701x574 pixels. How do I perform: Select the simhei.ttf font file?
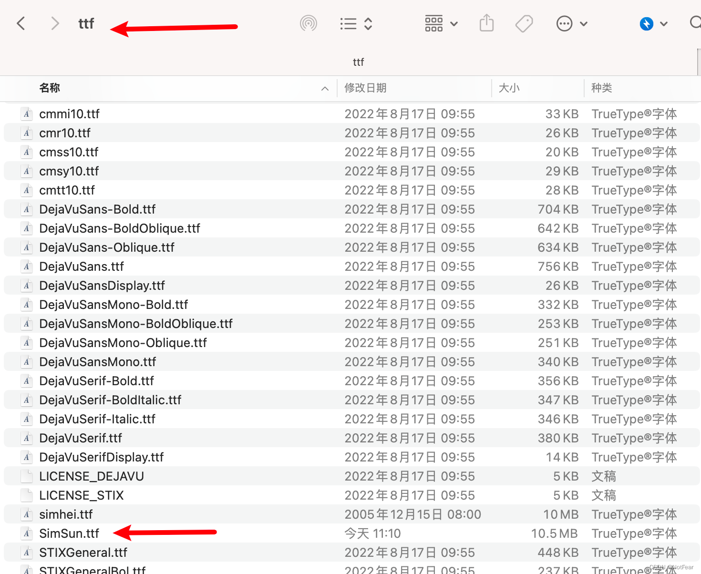tap(352, 514)
